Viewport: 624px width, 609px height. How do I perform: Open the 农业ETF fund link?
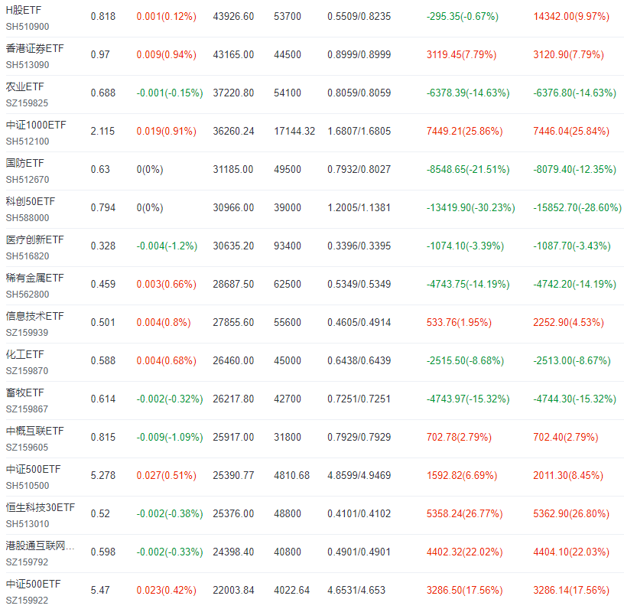[x=24, y=86]
